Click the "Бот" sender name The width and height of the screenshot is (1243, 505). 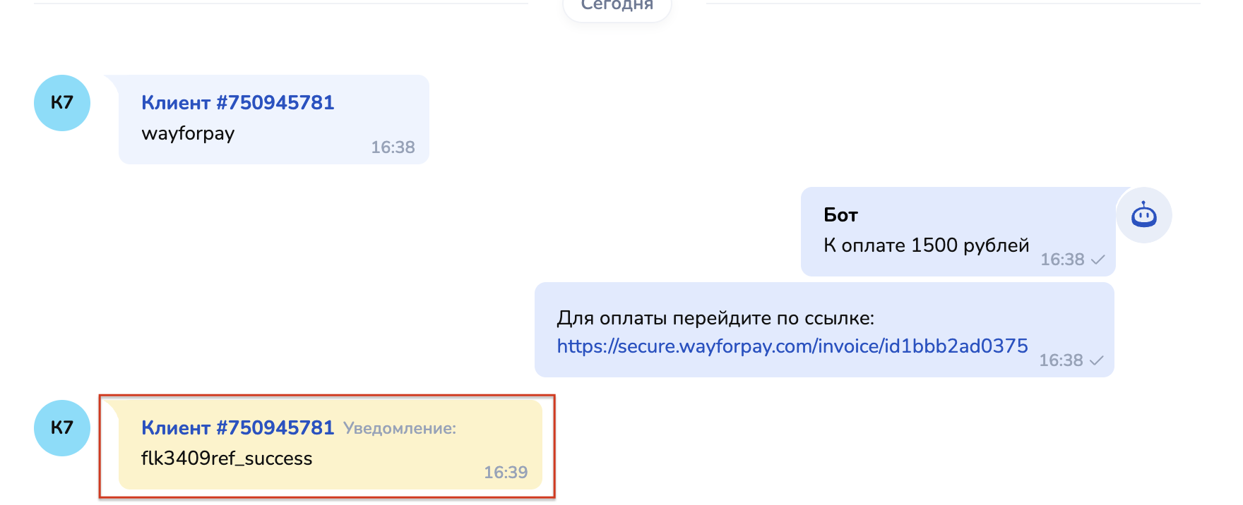(x=840, y=215)
